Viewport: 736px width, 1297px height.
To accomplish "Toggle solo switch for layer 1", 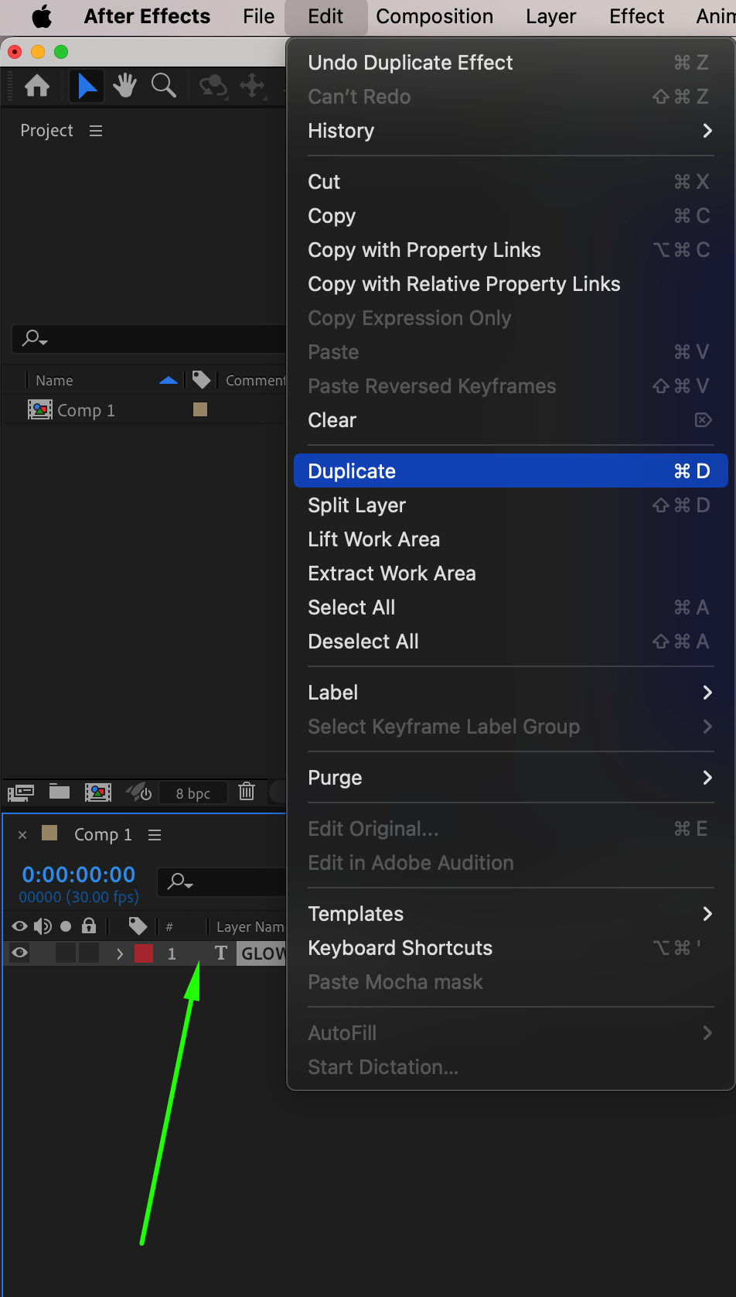I will coord(66,953).
